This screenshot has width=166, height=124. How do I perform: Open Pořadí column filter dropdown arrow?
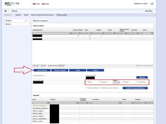(152, 34)
